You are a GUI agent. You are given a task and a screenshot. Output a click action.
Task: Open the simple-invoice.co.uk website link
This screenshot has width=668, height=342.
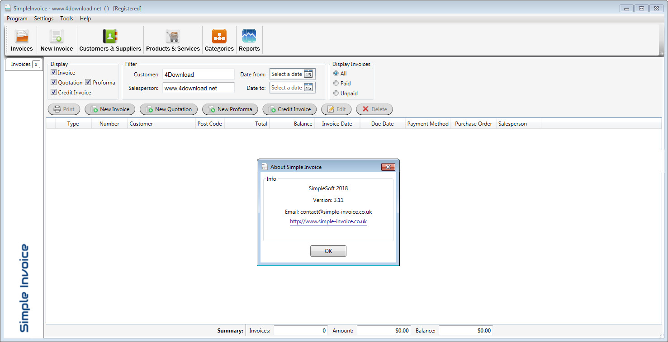pos(328,221)
